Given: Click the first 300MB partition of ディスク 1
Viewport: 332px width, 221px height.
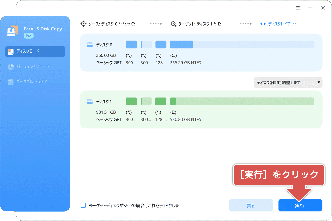Looking at the screenshot, I should point(131,101).
